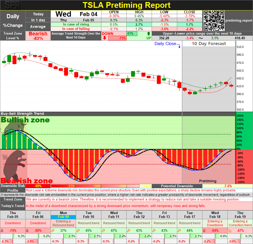Image resolution: width=253 pixels, height=244 pixels.
Task: Click the Thu Feb 05 in-1-day row date
Action: [x=76, y=20]
